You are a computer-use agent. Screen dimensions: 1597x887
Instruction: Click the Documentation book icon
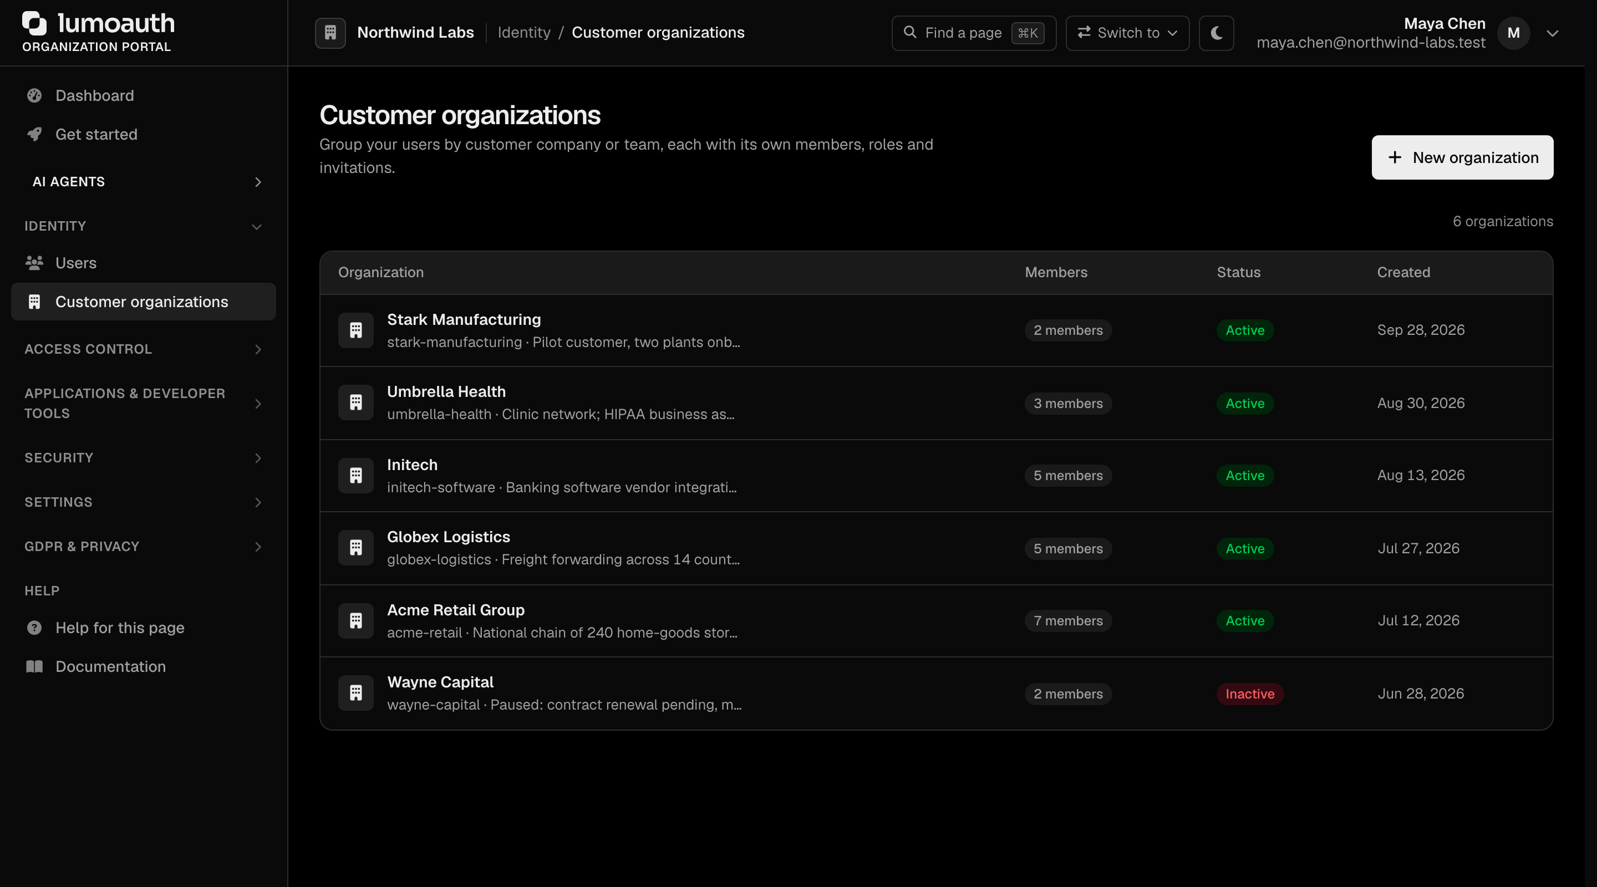34,666
